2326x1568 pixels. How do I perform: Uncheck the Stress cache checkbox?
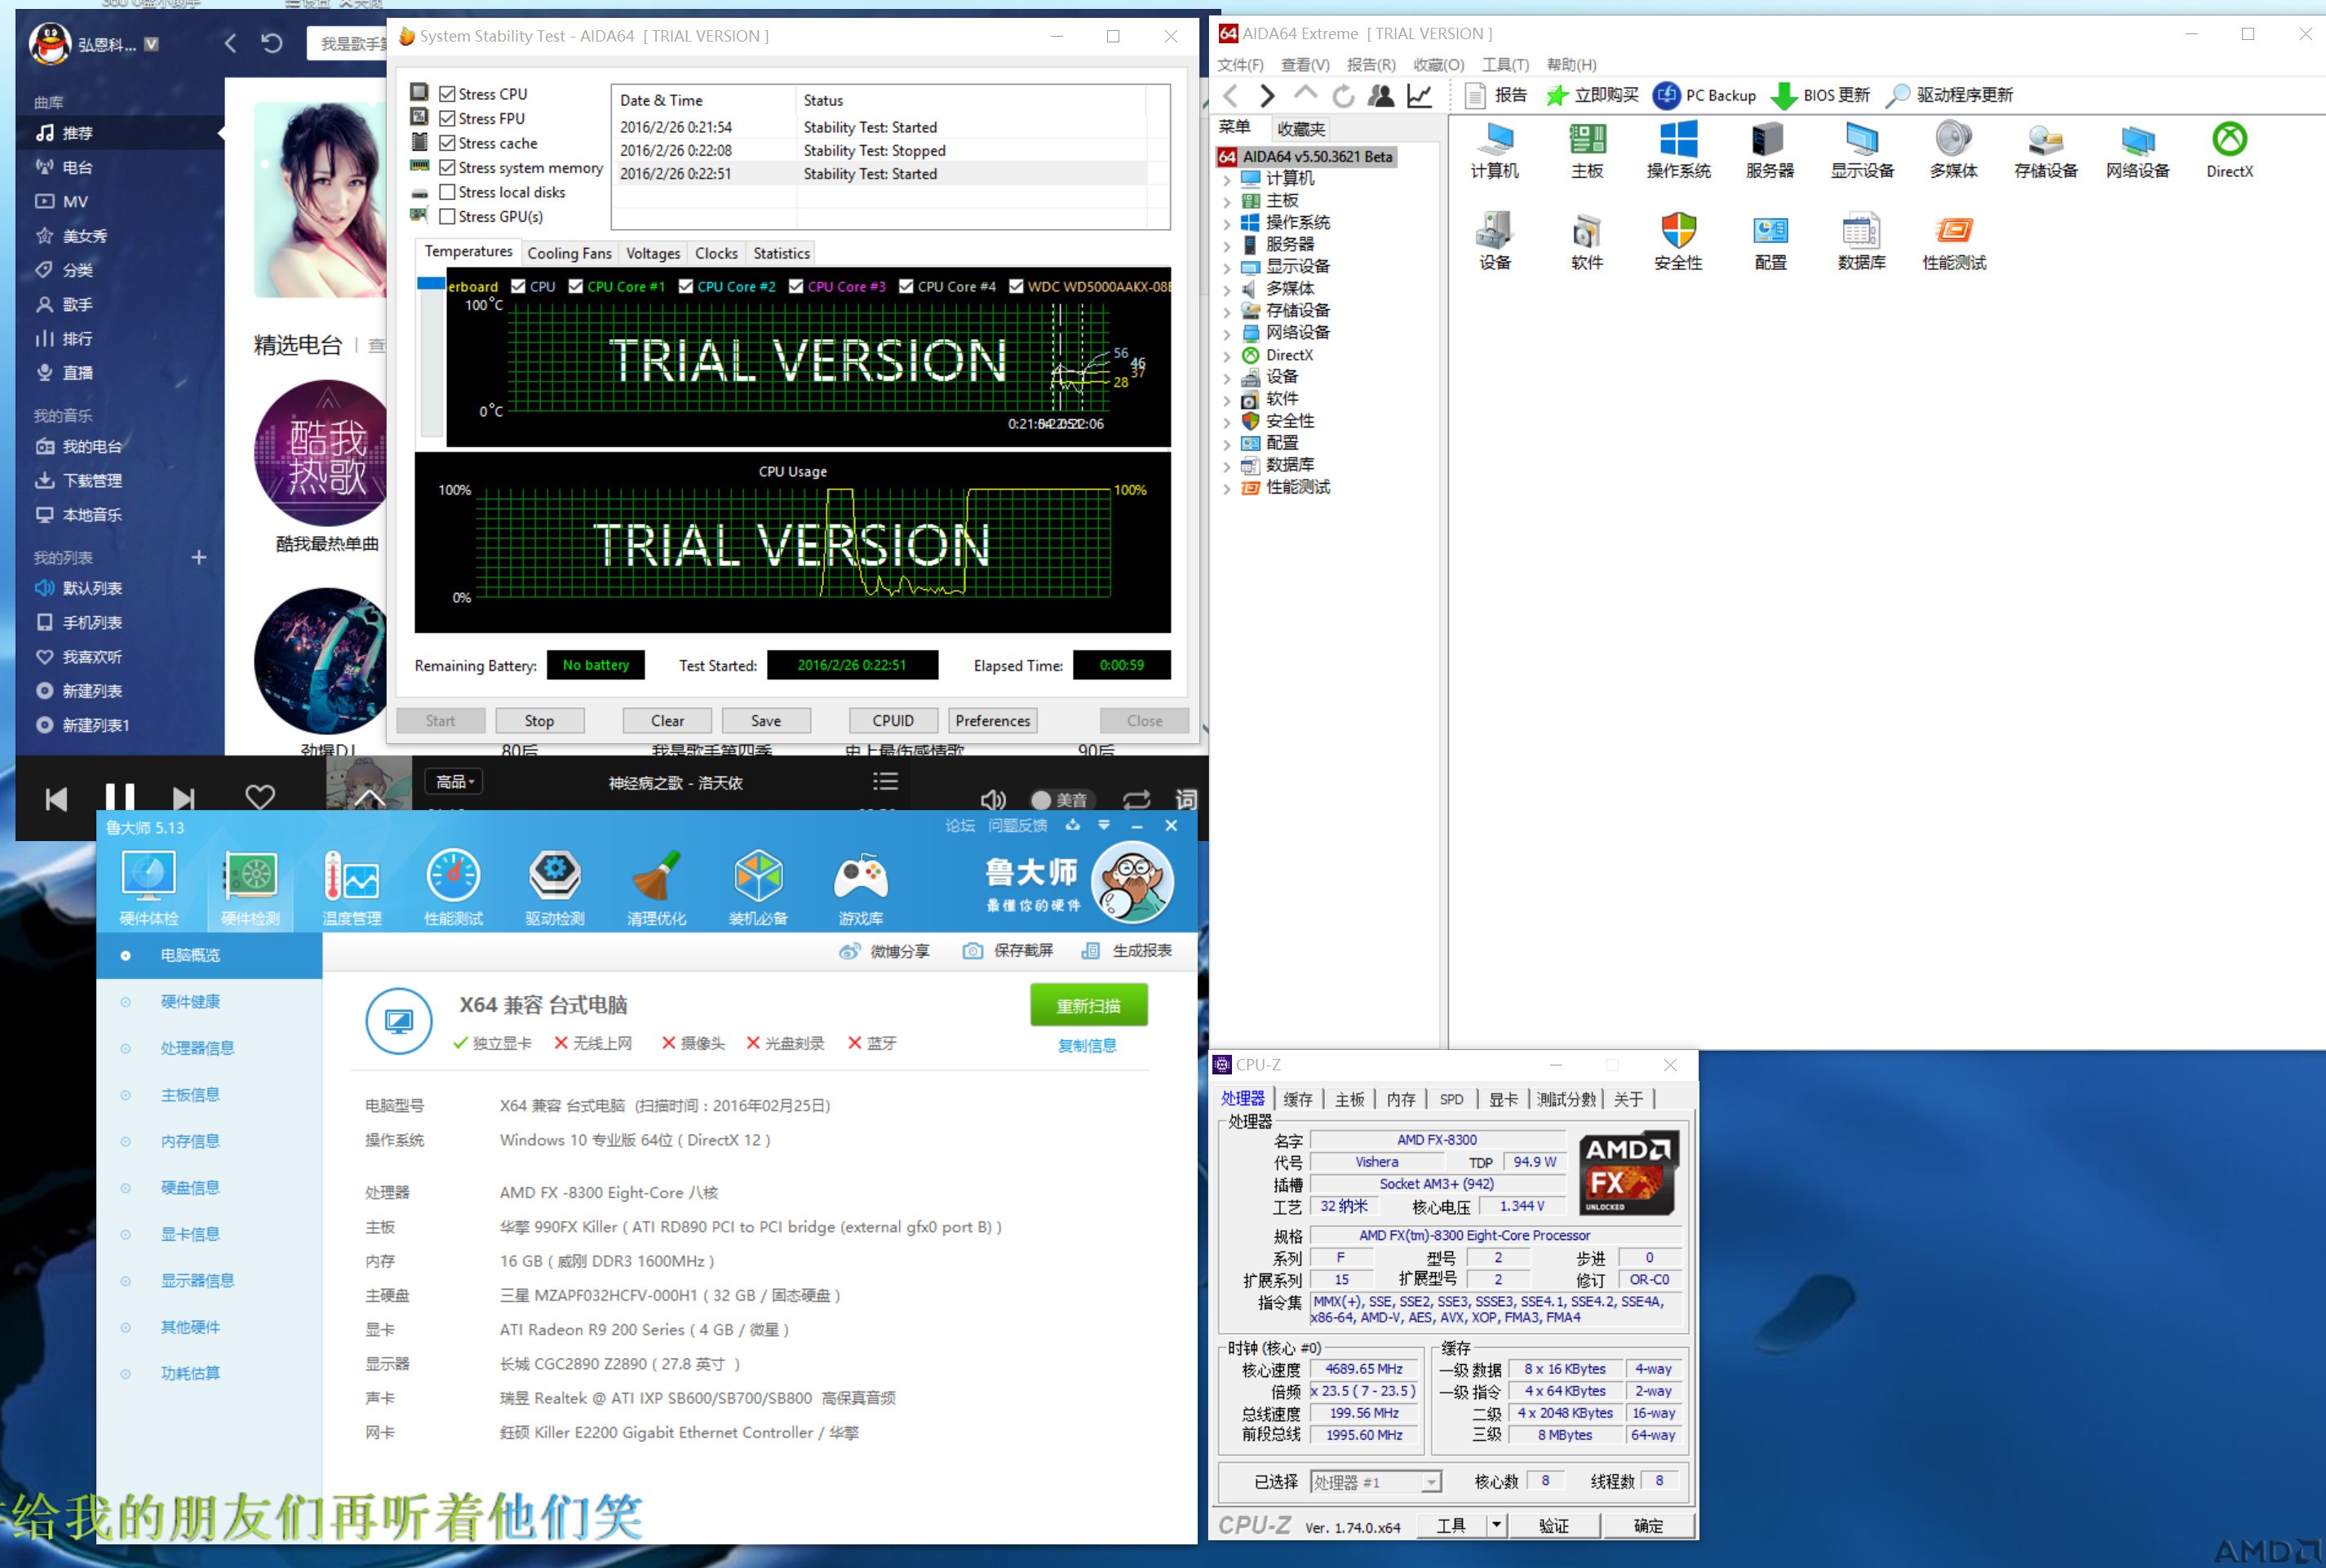(447, 143)
